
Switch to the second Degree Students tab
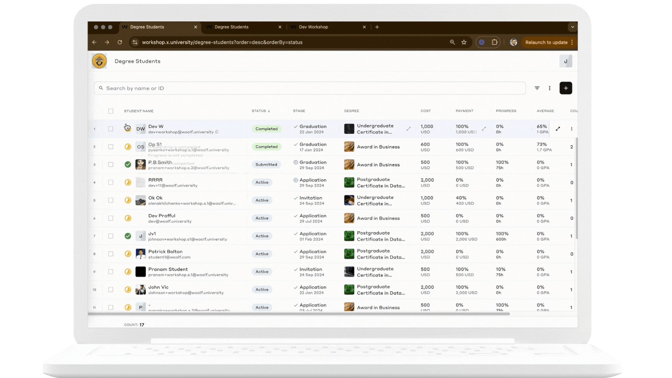(232, 27)
